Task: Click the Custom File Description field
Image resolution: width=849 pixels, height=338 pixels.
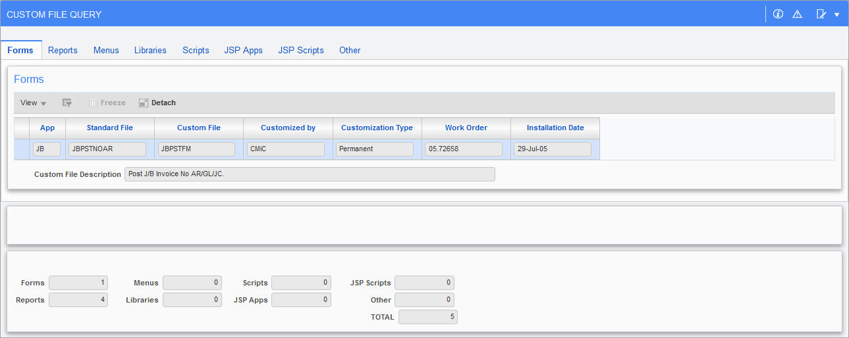Action: point(310,174)
